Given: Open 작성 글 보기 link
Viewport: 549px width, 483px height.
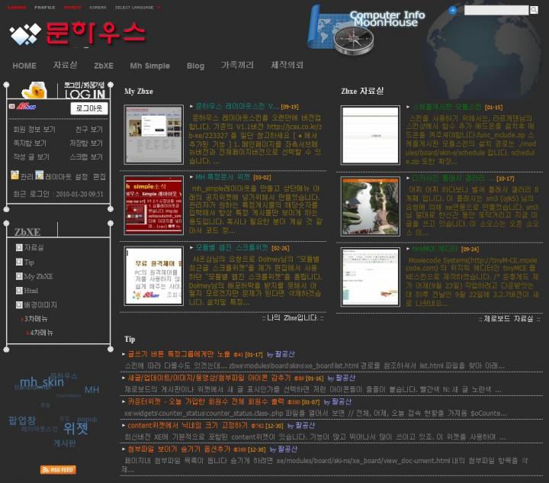Looking at the screenshot, I should pos(31,156).
